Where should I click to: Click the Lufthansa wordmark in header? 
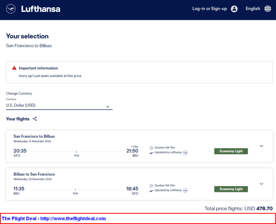41,9
